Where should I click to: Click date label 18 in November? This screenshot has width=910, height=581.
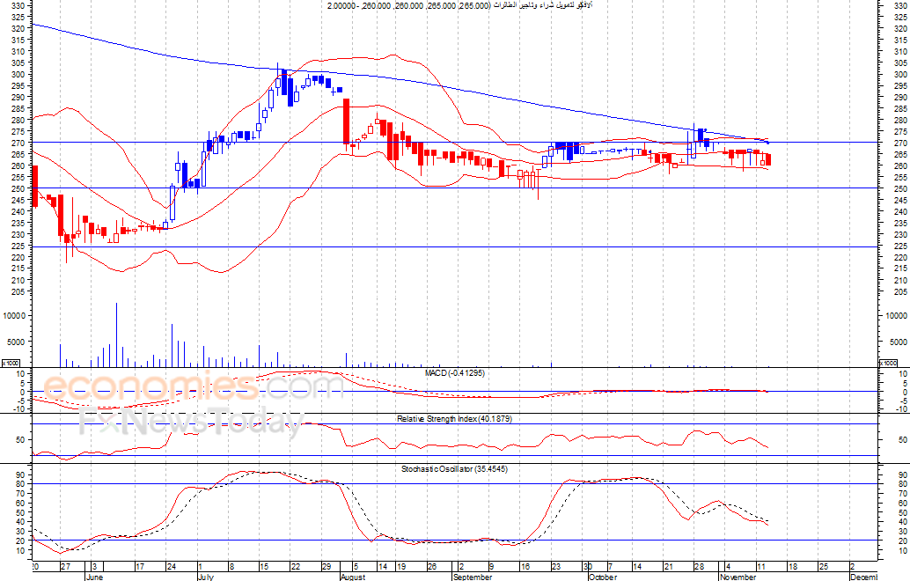793,567
